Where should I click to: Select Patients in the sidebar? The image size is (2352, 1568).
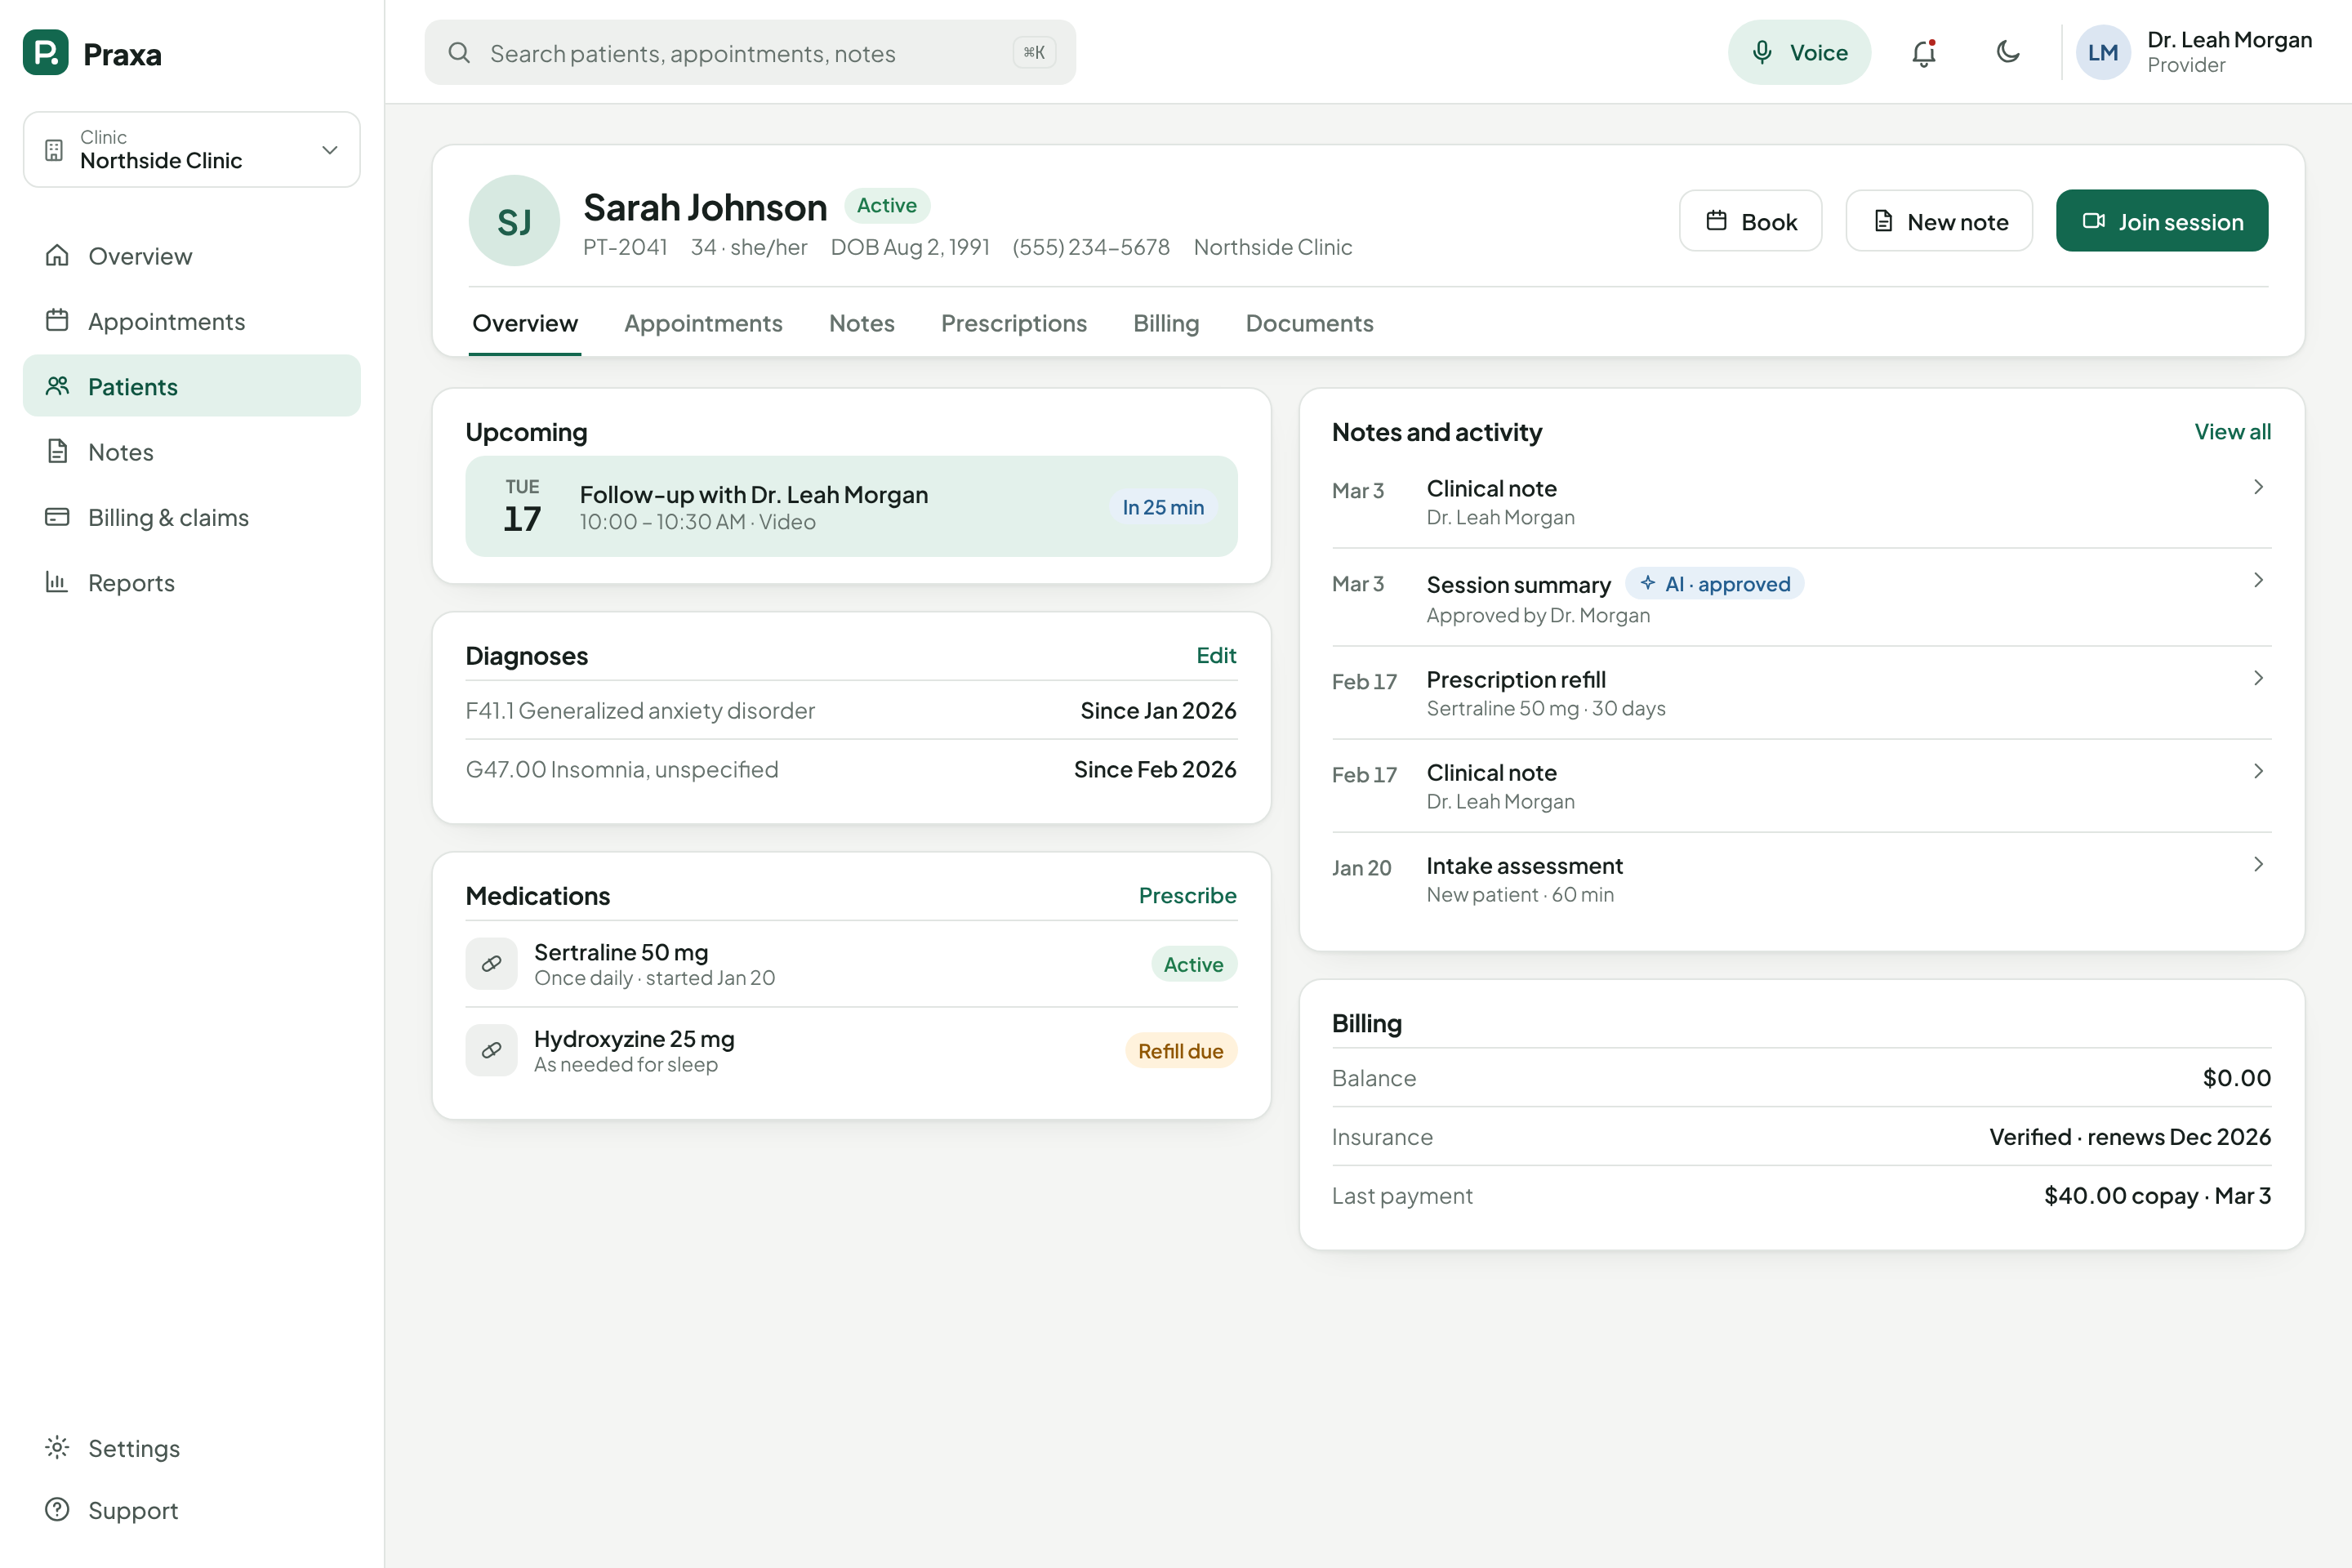[192, 386]
